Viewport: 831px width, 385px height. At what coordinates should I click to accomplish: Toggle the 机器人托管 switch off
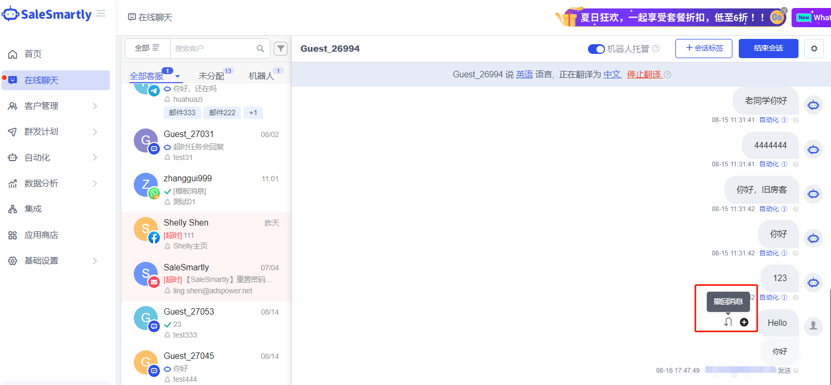(596, 49)
